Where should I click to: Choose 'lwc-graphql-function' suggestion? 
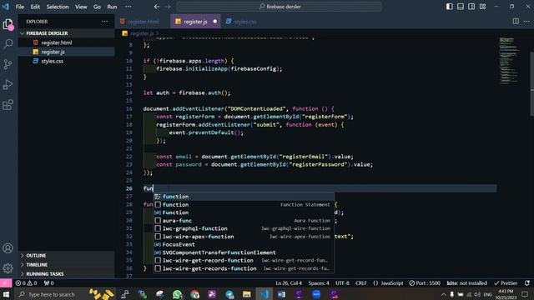click(244, 228)
